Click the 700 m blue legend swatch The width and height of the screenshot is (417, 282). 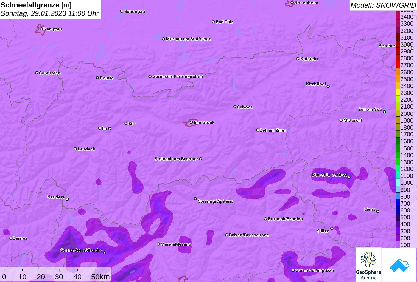click(x=398, y=204)
